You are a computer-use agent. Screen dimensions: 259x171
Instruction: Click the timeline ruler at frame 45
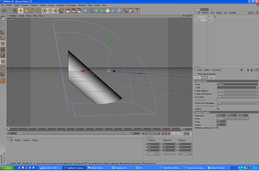point(94,129)
